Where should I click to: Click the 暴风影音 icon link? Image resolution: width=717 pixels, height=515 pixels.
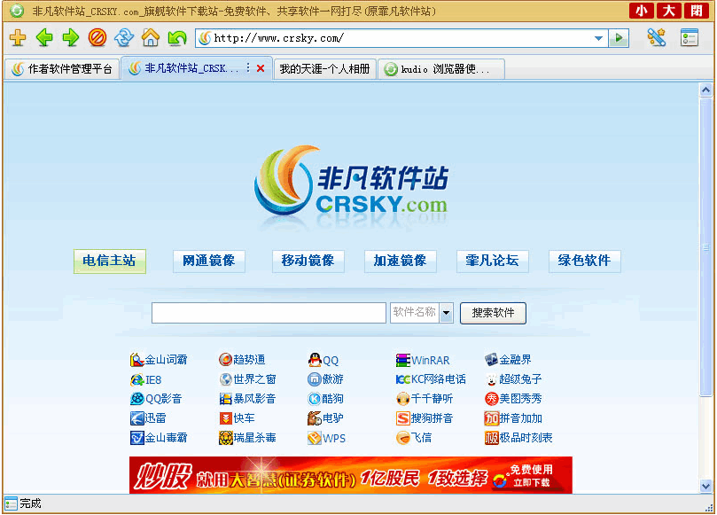pos(247,399)
